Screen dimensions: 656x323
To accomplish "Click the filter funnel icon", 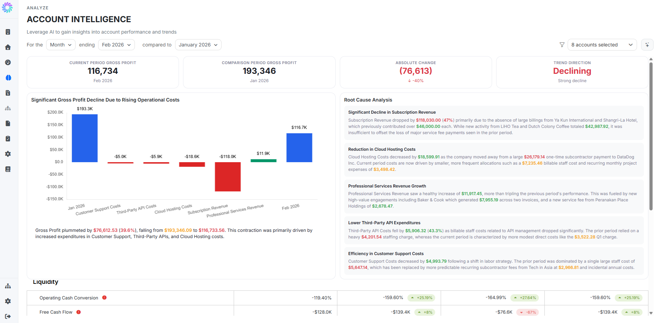I will [x=562, y=45].
